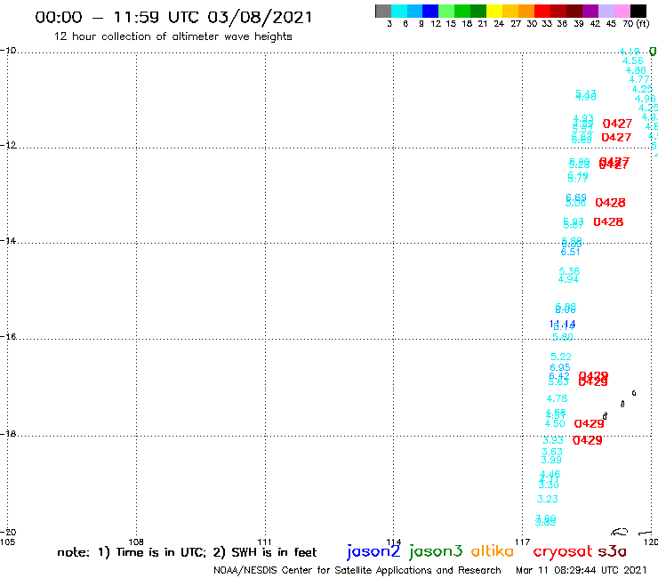Click the wave height value 4.50
The width and height of the screenshot is (658, 578).
pyautogui.click(x=555, y=423)
